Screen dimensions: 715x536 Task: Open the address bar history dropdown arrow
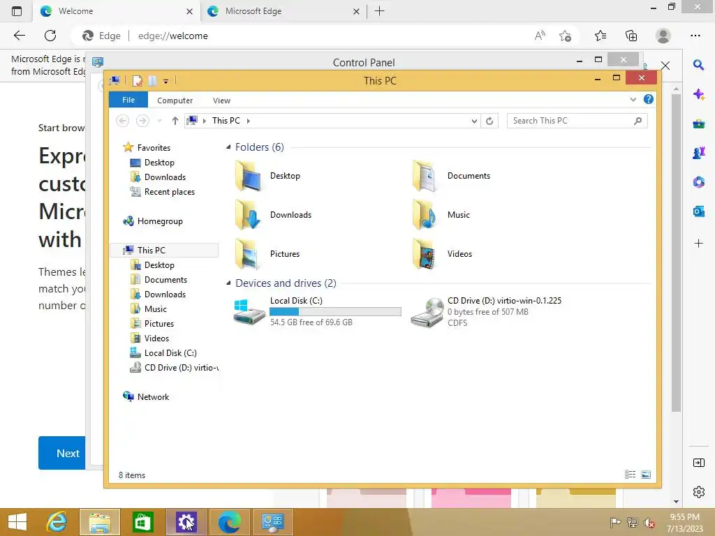(474, 121)
